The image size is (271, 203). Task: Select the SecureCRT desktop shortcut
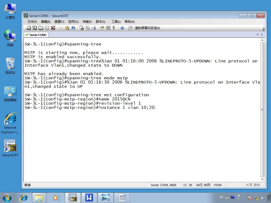pyautogui.click(x=10, y=148)
